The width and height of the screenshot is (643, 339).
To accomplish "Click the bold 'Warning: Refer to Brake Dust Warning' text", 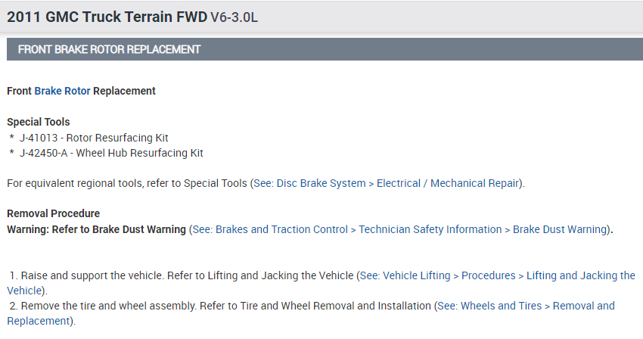I will tap(96, 229).
